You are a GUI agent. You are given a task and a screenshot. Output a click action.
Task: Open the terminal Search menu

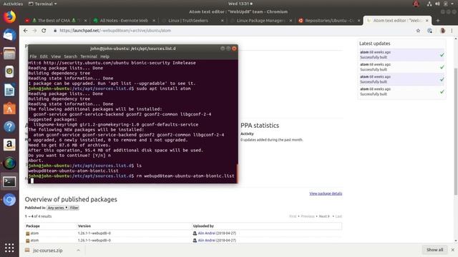[x=70, y=56]
